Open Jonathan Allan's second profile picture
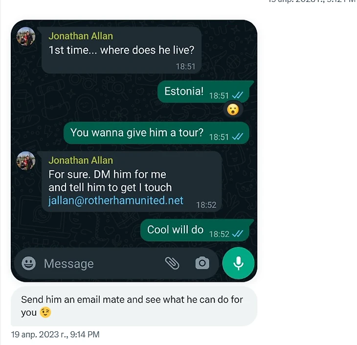The height and width of the screenshot is (345, 357). (26, 161)
